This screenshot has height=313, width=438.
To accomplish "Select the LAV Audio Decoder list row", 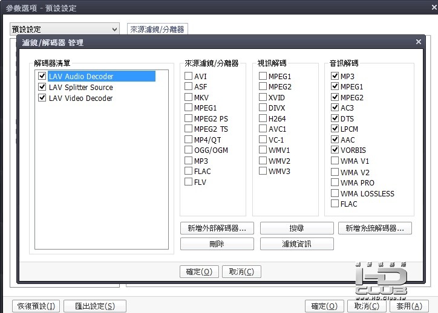I will pyautogui.click(x=102, y=76).
